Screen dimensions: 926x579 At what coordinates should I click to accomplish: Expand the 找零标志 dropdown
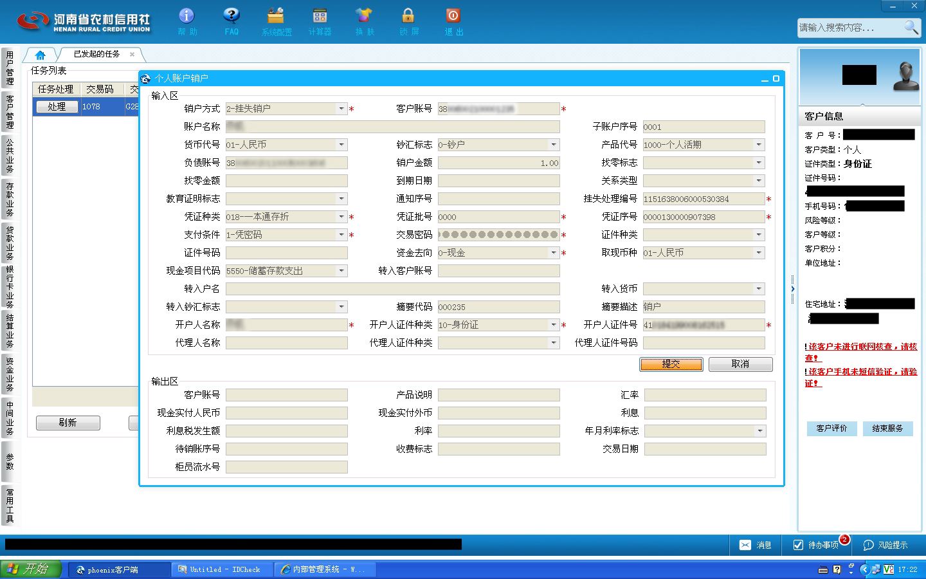click(x=759, y=163)
